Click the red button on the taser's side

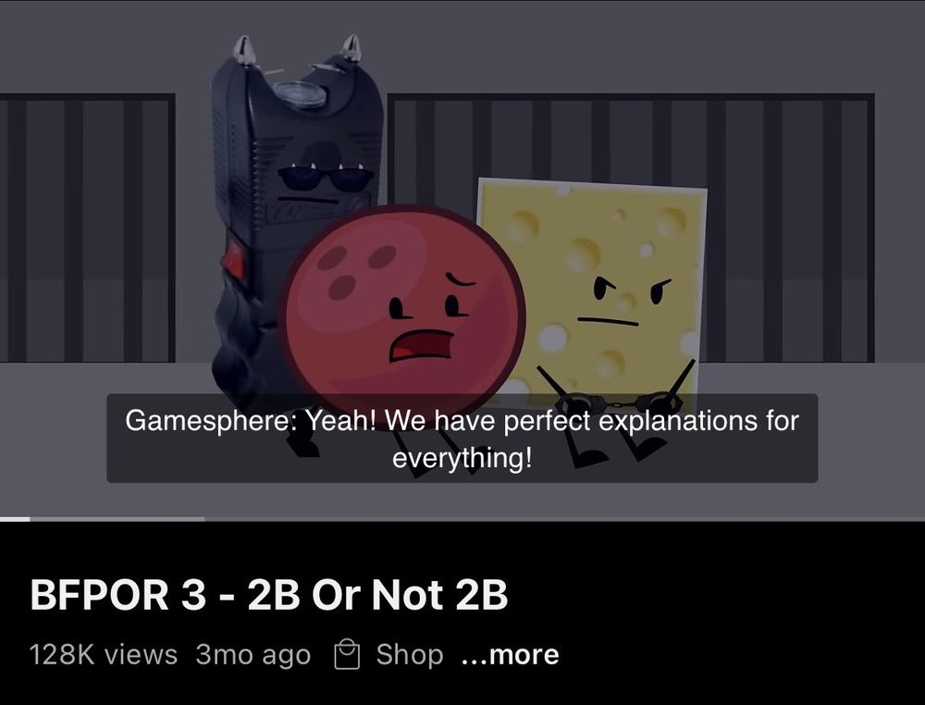point(234,260)
